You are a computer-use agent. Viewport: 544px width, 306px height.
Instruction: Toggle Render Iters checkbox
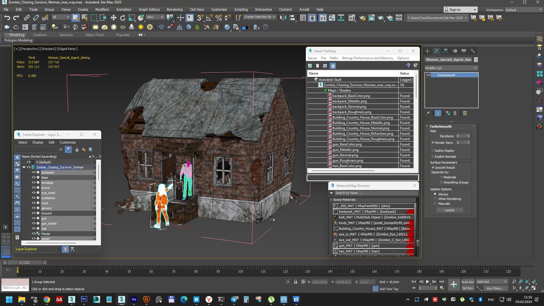pos(433,143)
